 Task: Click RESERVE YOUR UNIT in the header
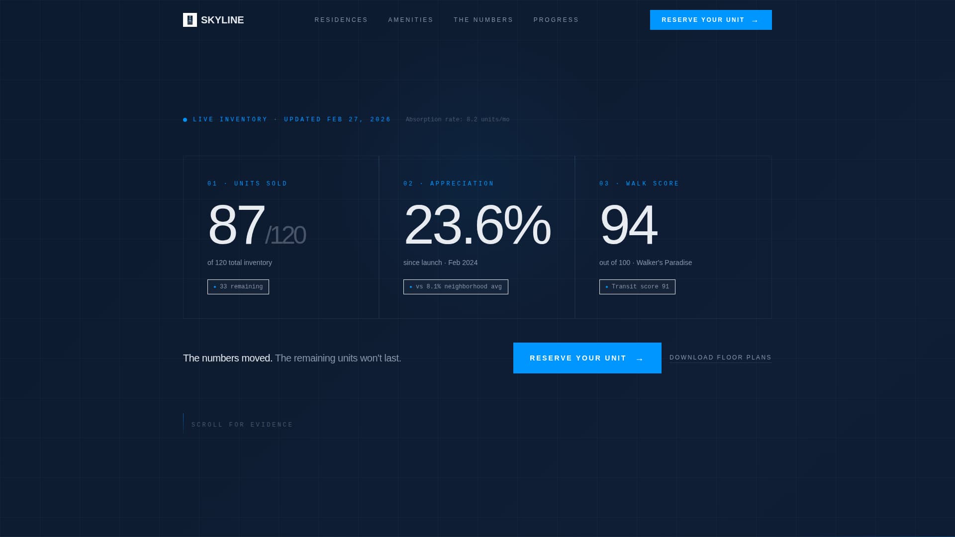711,20
